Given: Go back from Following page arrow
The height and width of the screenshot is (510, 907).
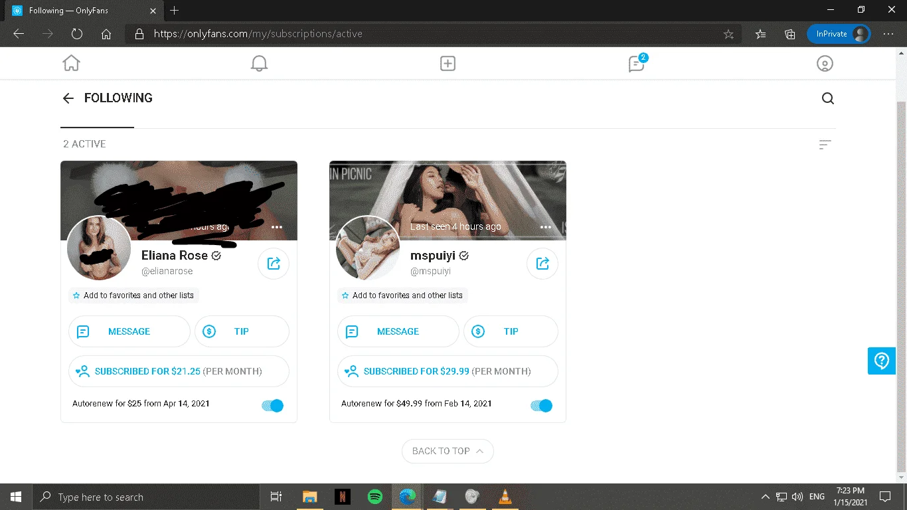Looking at the screenshot, I should (x=68, y=98).
